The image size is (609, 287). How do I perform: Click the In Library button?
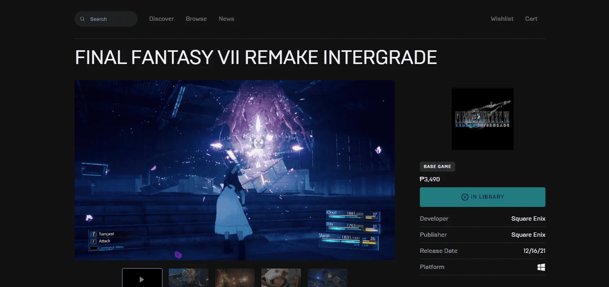[x=483, y=197]
